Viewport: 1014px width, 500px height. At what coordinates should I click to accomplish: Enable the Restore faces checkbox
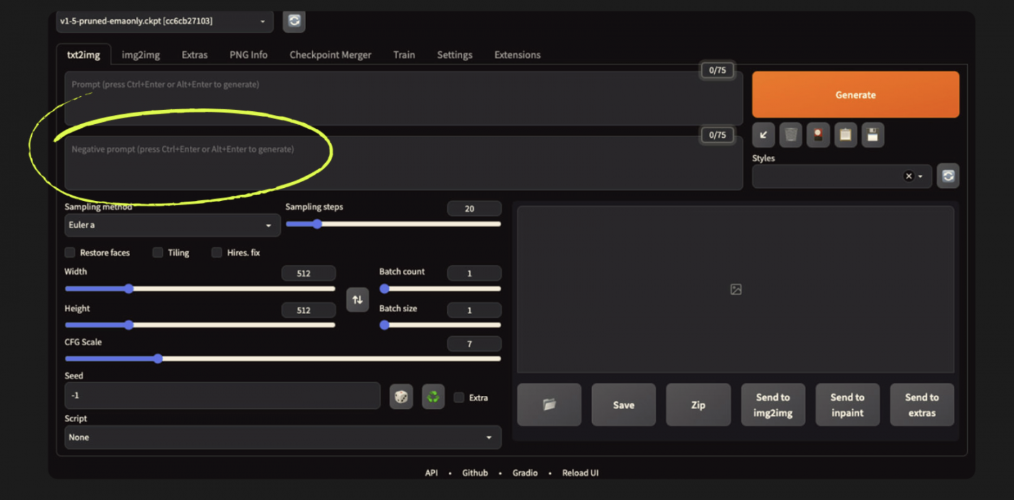click(x=70, y=252)
